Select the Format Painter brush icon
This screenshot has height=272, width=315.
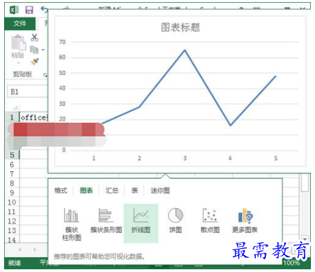coord(35,61)
